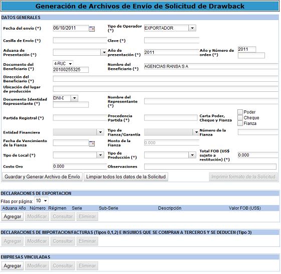Click the Total FOB sujeto a restitución field
This screenshot has width=281, height=274.
[x=258, y=155]
